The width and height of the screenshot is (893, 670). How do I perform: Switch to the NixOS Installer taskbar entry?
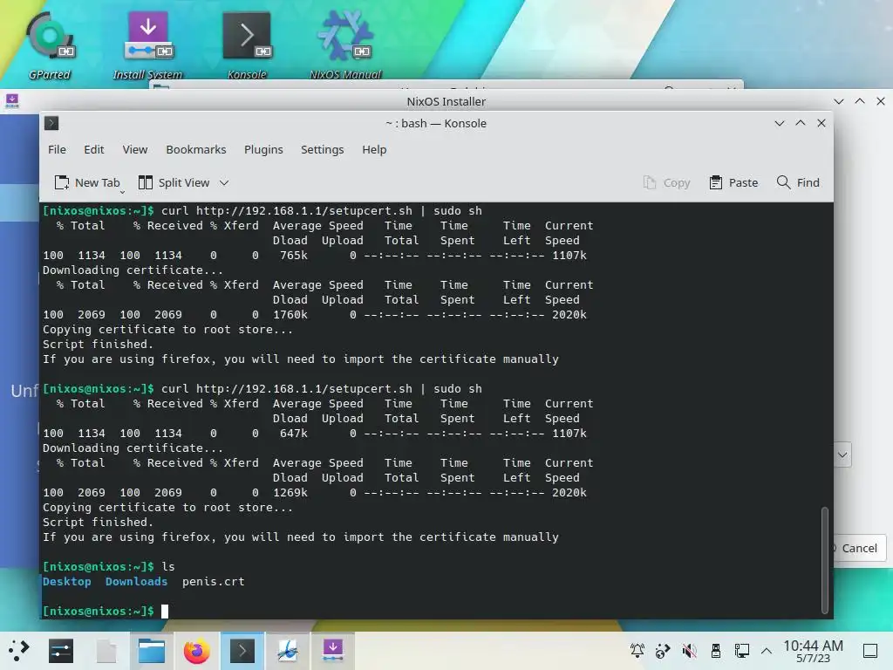click(x=332, y=651)
